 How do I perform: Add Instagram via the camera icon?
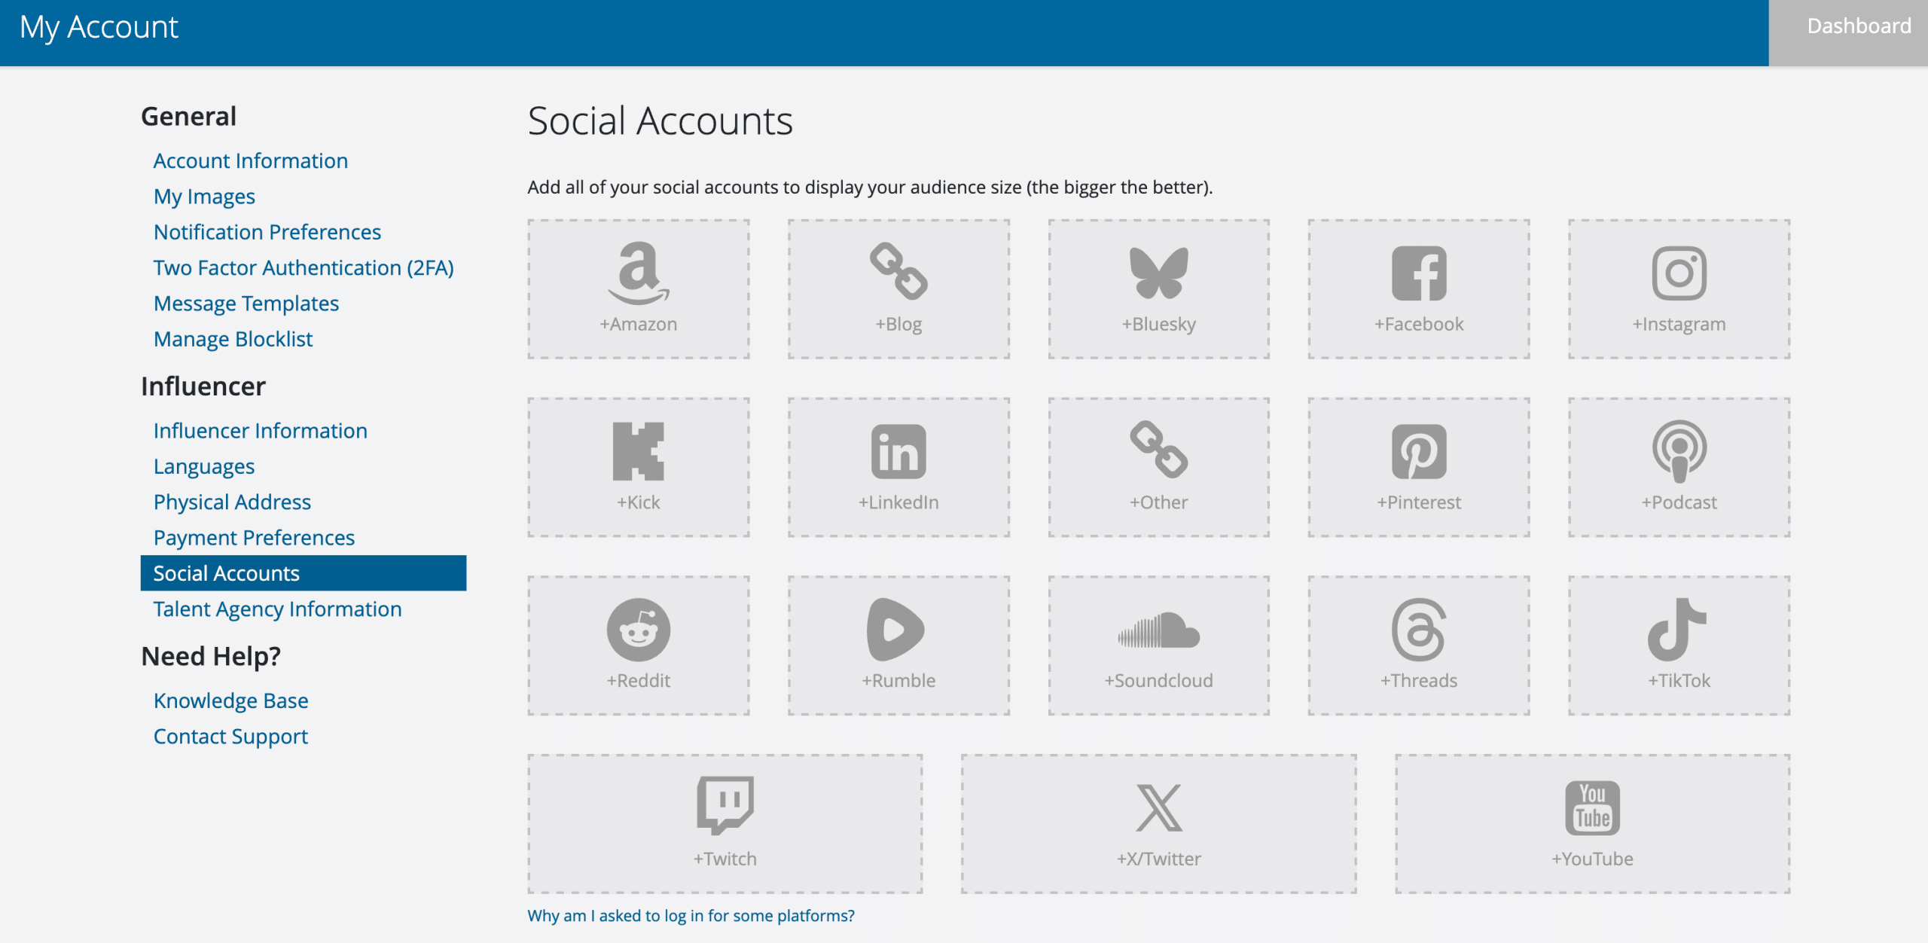point(1679,273)
